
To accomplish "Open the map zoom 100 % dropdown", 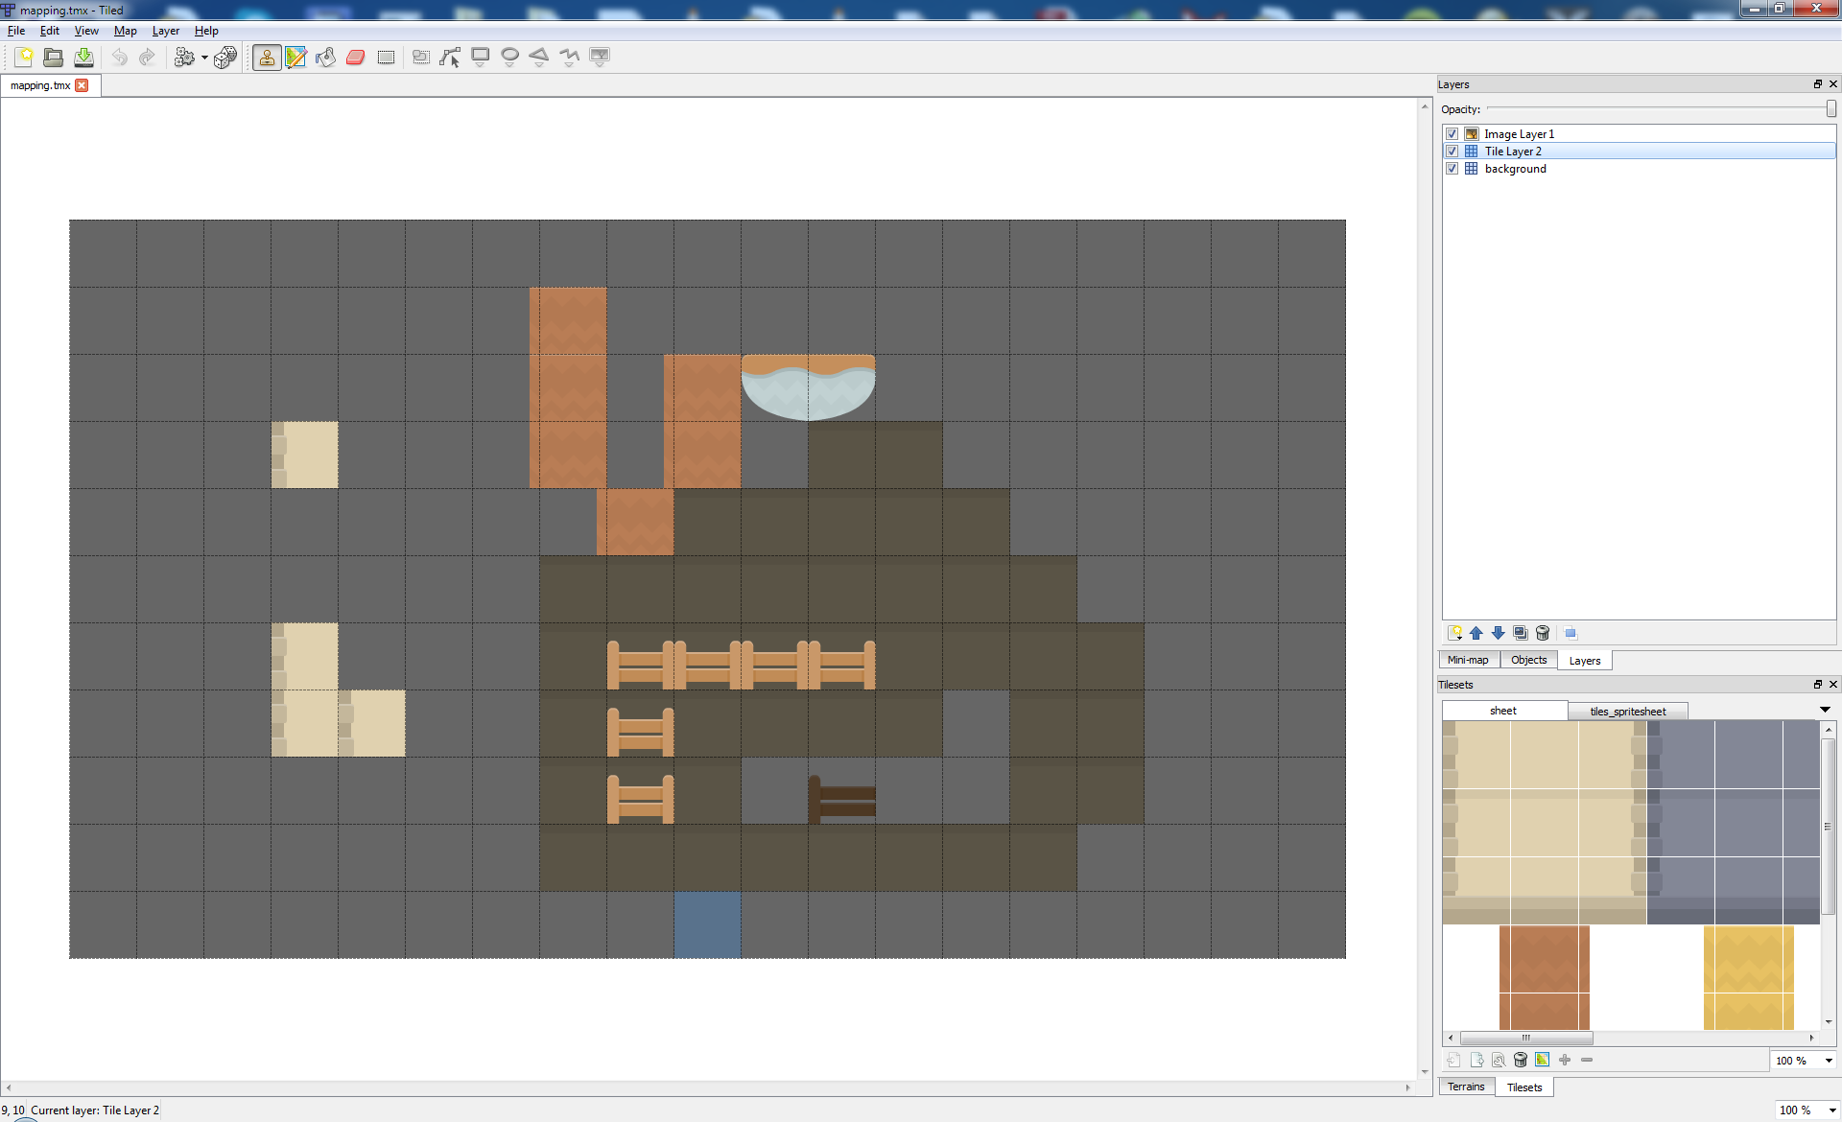I will (x=1807, y=1110).
